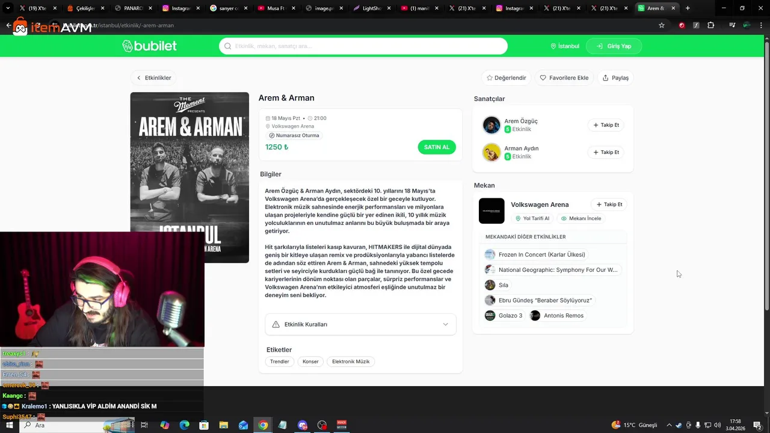This screenshot has width=770, height=433.
Task: Click the Volkswagen Arena venue logo
Action: click(491, 211)
